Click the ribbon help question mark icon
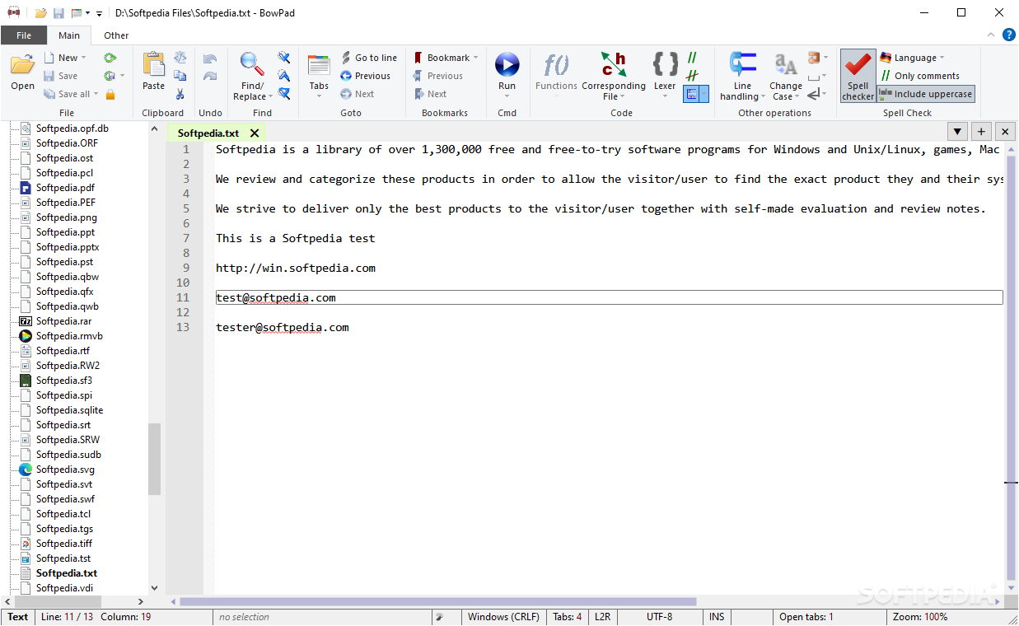1019x626 pixels. point(1008,35)
